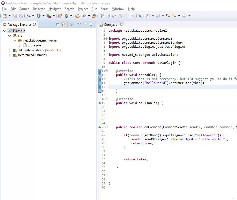Click the Save All toolbar icon
237x200 pixels.
[x=21, y=16]
